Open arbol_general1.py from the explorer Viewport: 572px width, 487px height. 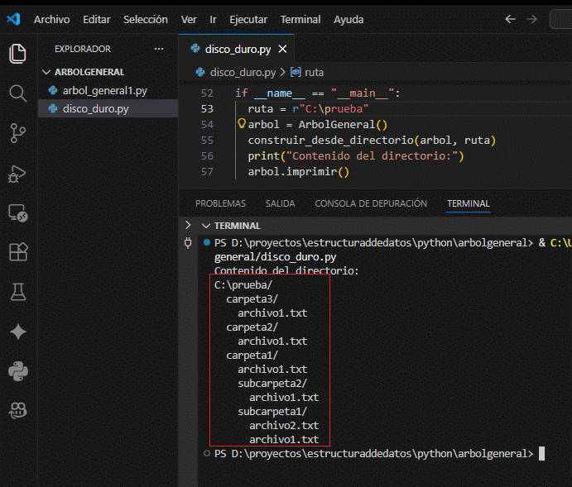pos(104,90)
